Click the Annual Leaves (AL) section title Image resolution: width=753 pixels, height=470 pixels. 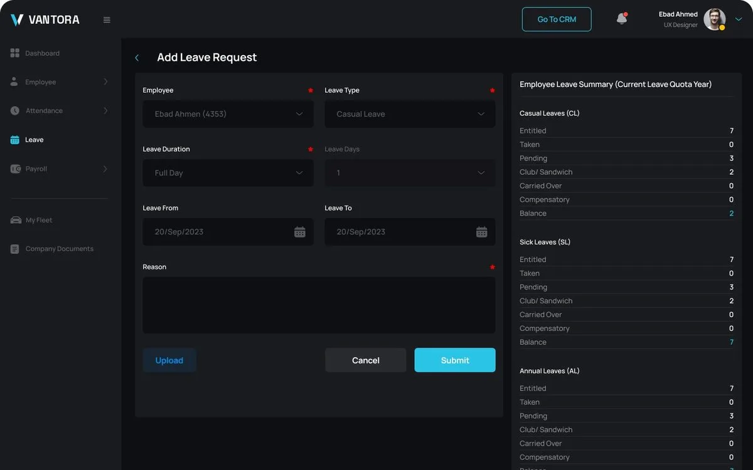click(550, 371)
